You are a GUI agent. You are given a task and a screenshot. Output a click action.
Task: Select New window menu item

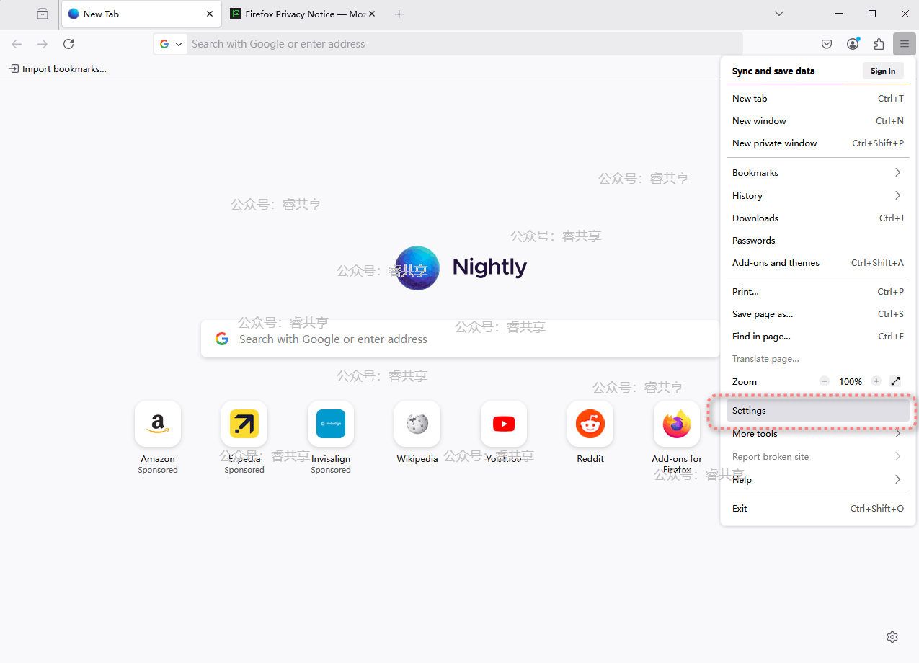pos(817,121)
